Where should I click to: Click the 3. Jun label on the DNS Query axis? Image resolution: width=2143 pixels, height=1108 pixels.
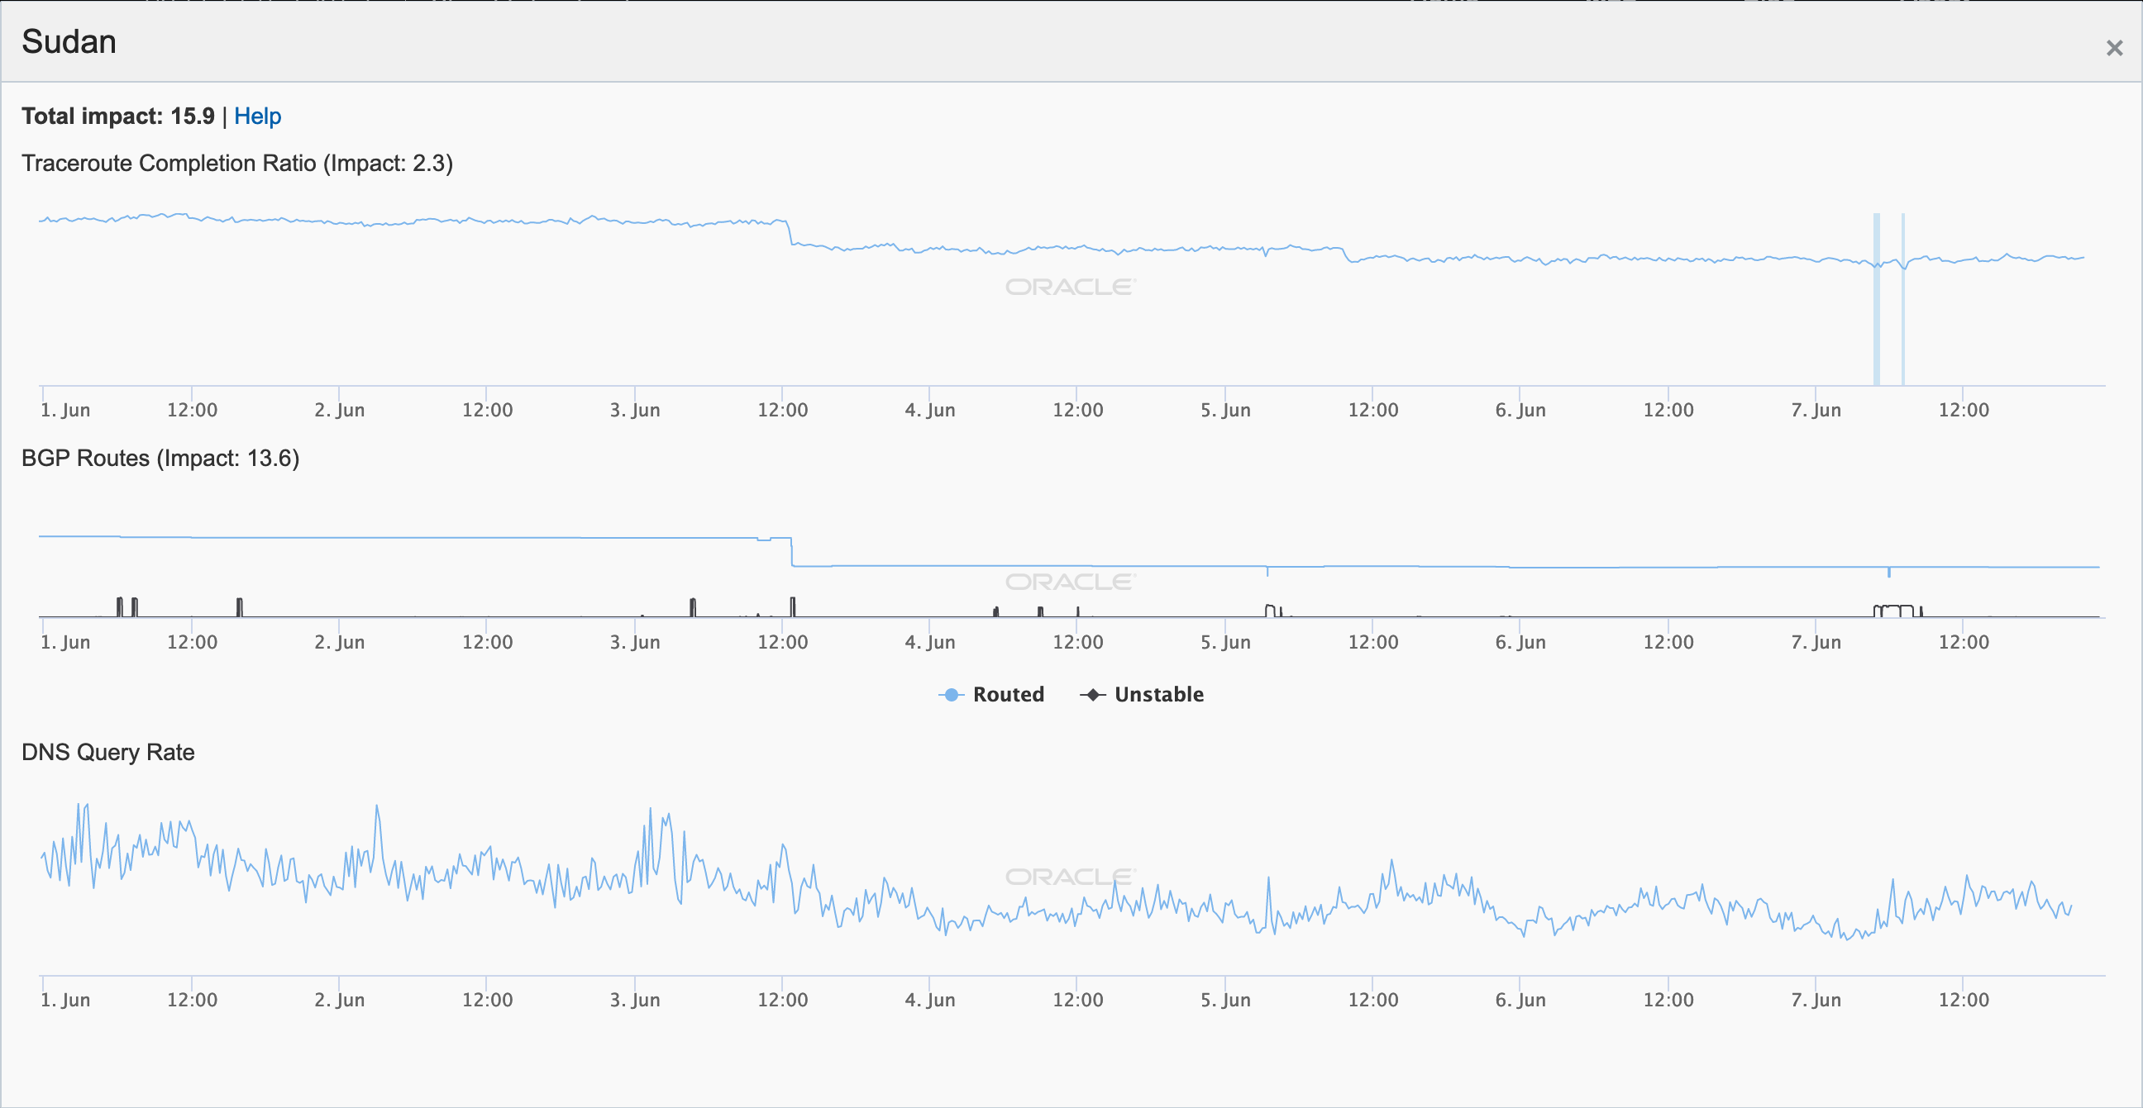(x=635, y=1000)
